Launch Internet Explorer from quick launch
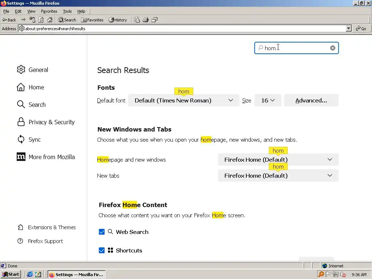 30,275
